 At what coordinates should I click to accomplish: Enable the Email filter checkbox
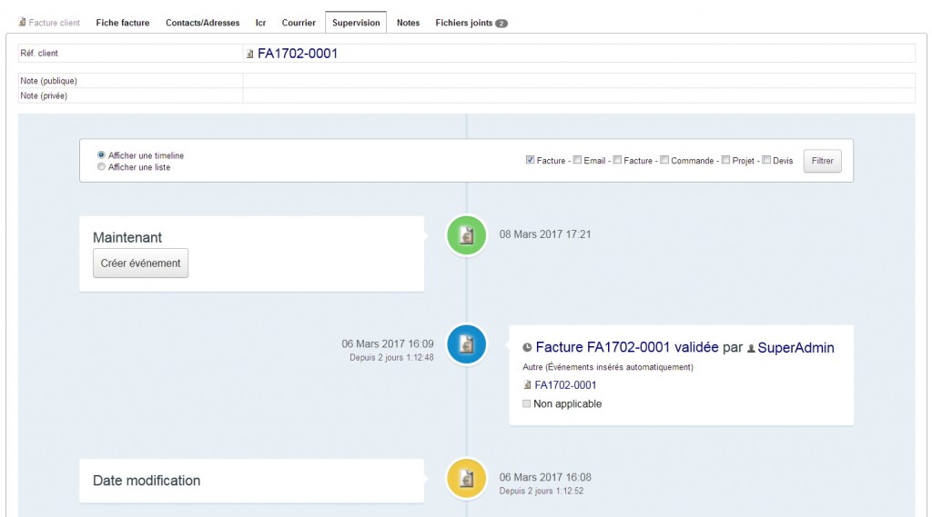click(577, 160)
